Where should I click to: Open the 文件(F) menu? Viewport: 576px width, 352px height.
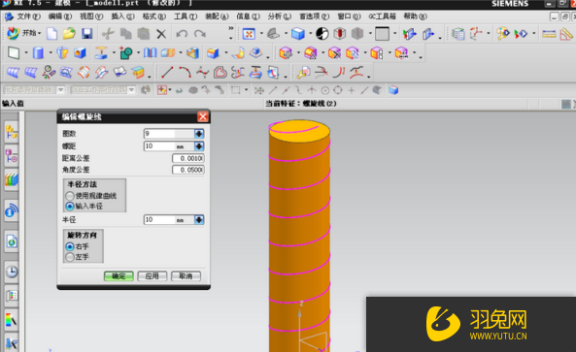click(28, 16)
